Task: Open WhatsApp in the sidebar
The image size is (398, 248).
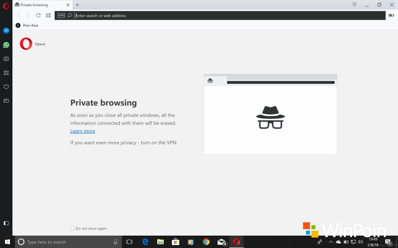Action: [x=6, y=45]
